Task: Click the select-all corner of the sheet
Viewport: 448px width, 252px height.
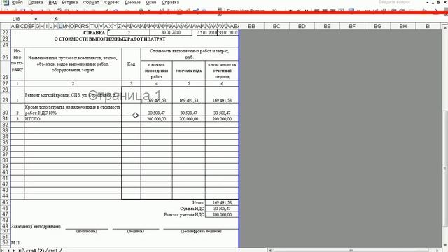Action: point(5,26)
